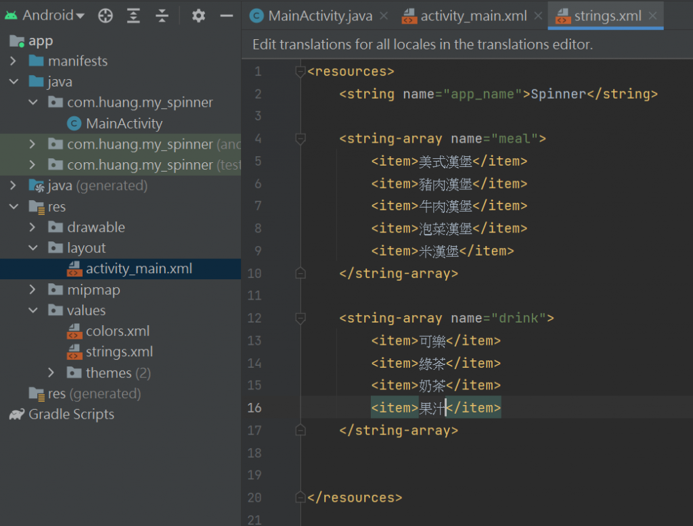Collapse the layout folder

[32, 247]
